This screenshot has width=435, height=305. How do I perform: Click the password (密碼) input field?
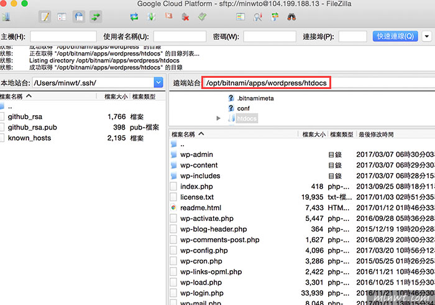[270, 36]
